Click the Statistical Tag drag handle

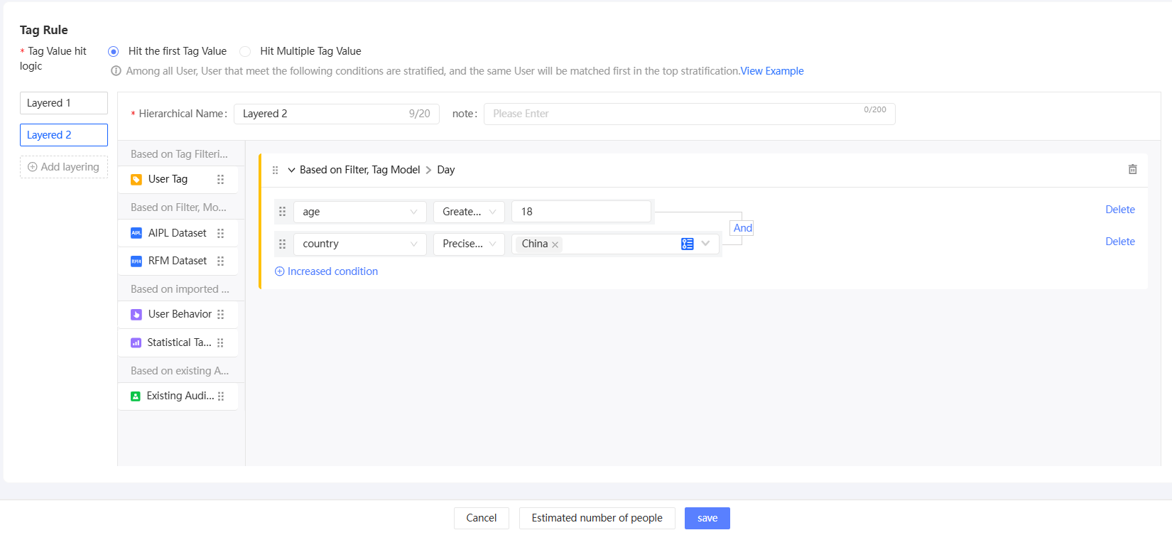coord(220,342)
